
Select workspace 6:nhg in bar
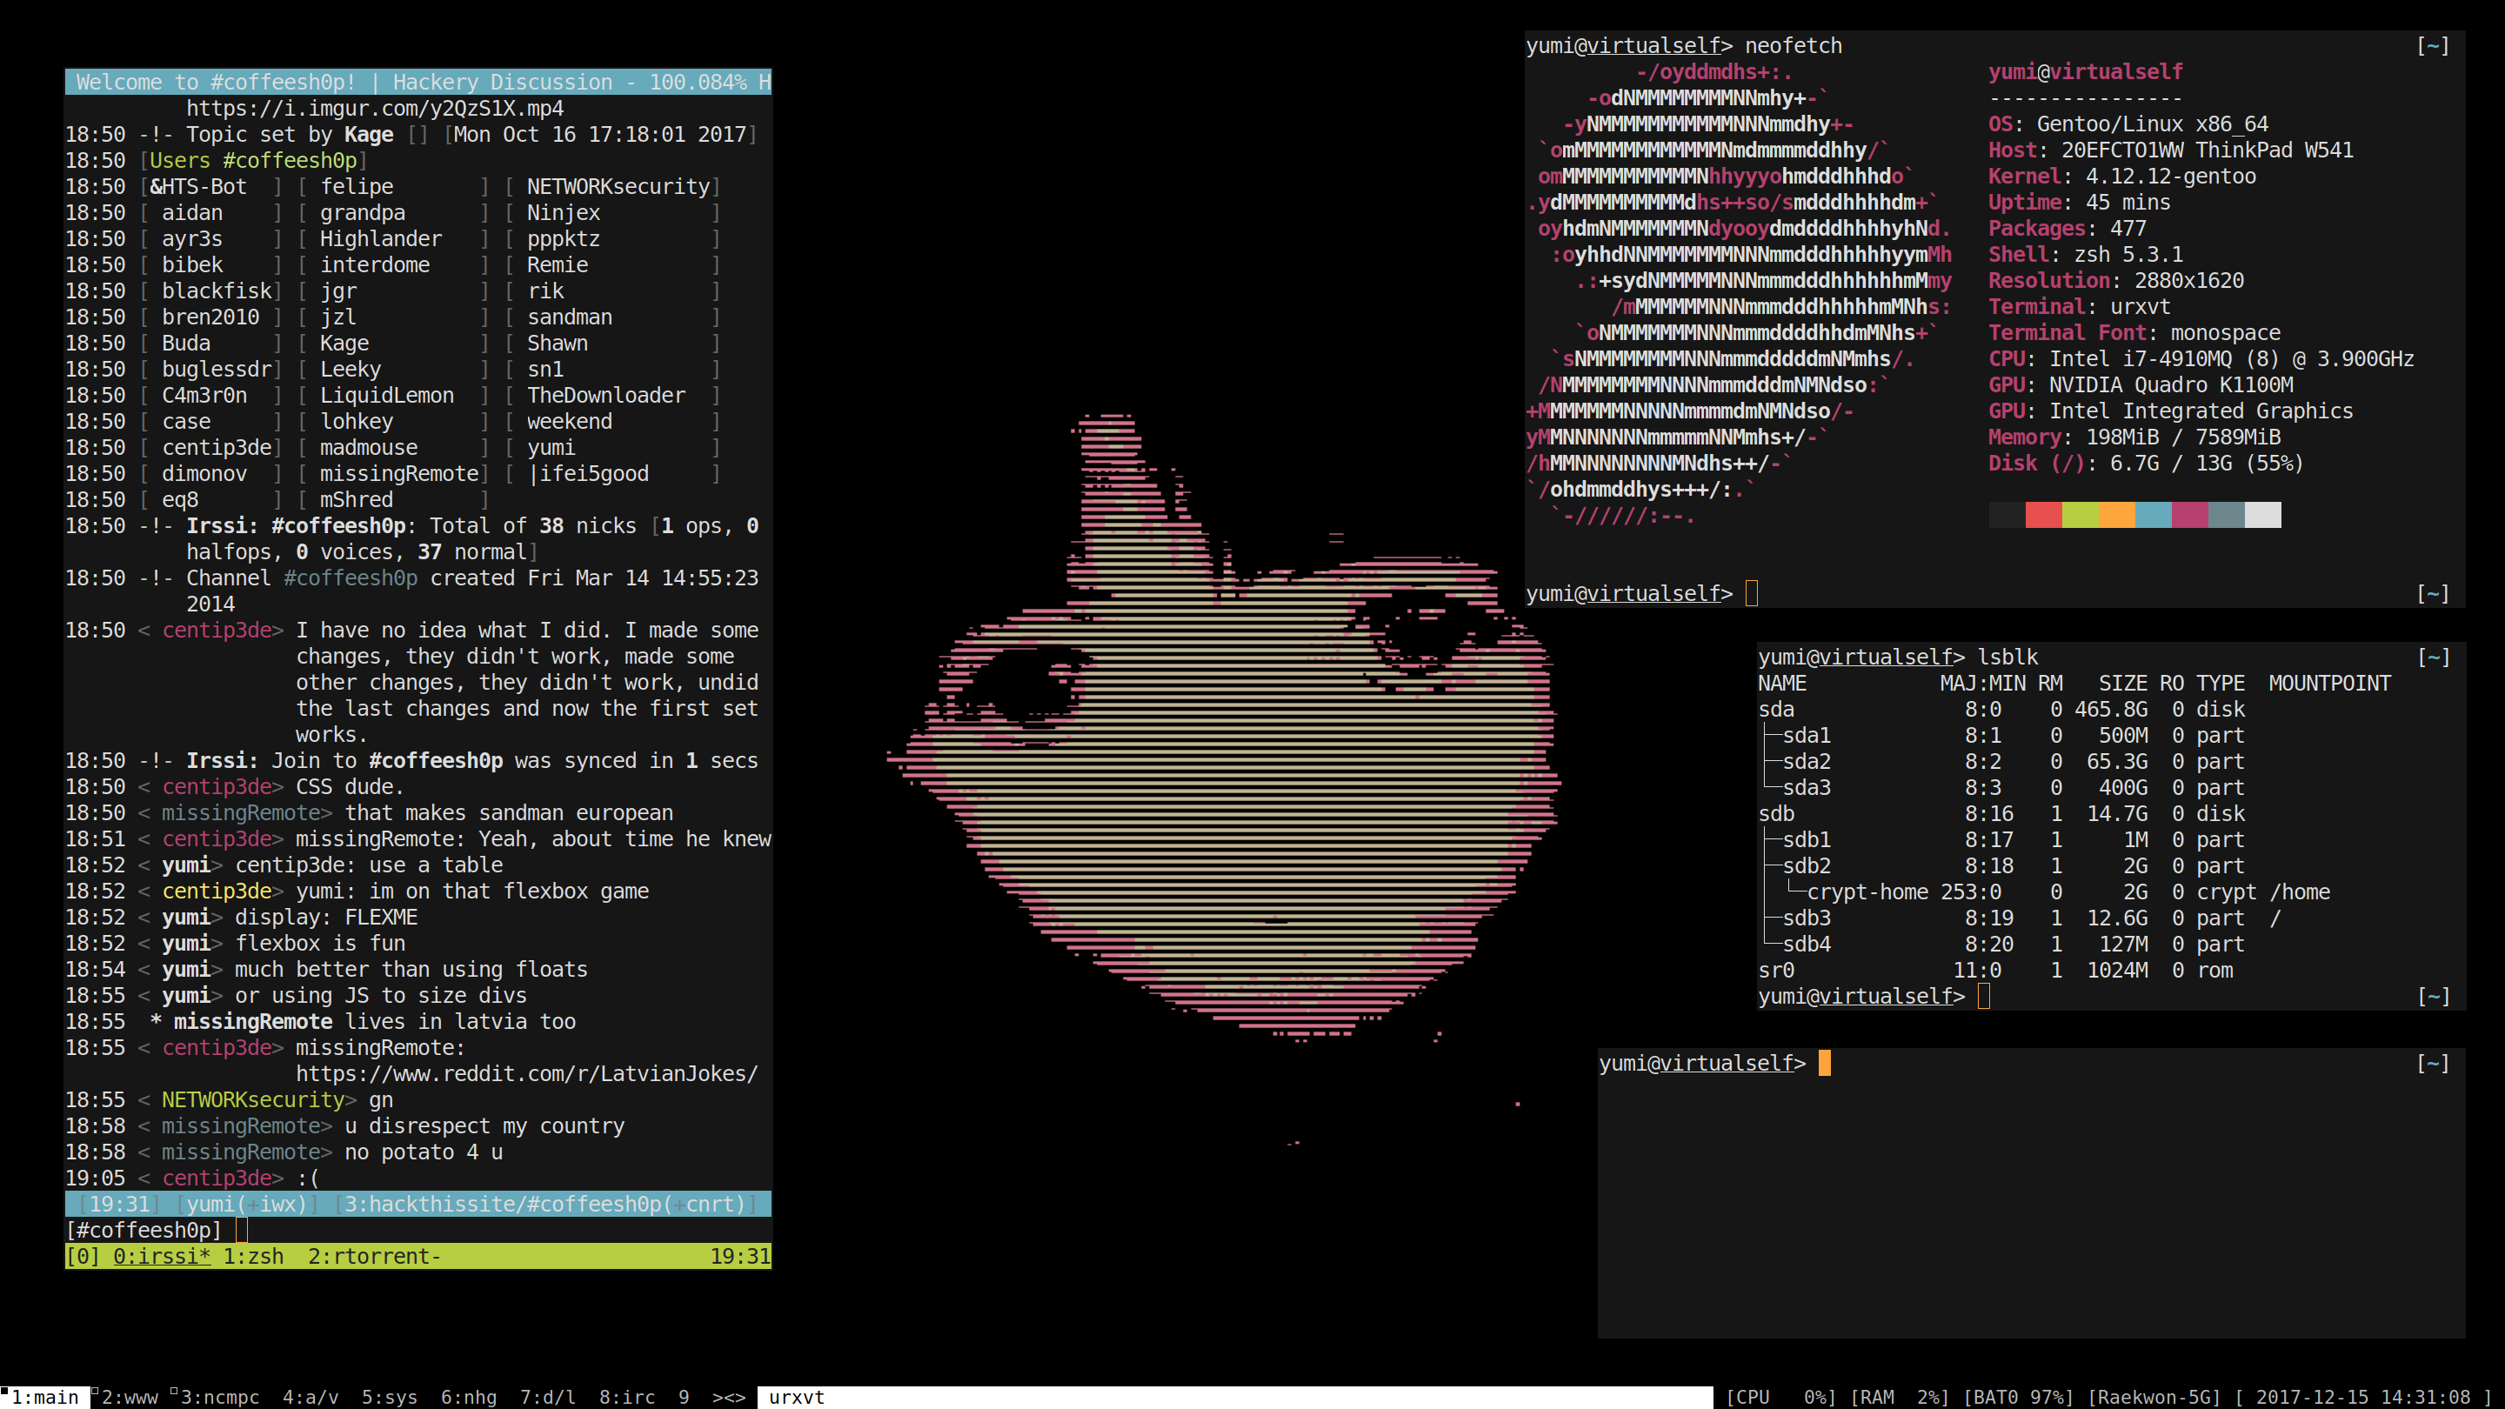click(468, 1398)
